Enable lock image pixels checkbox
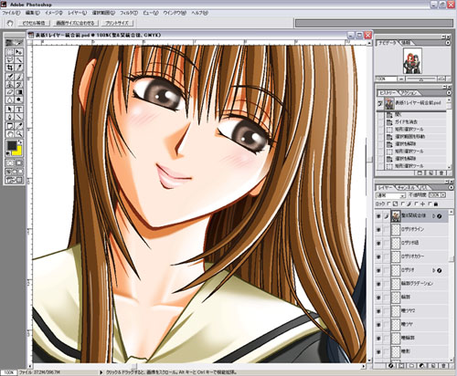Screen dimensions: 457x376 tap(403, 204)
